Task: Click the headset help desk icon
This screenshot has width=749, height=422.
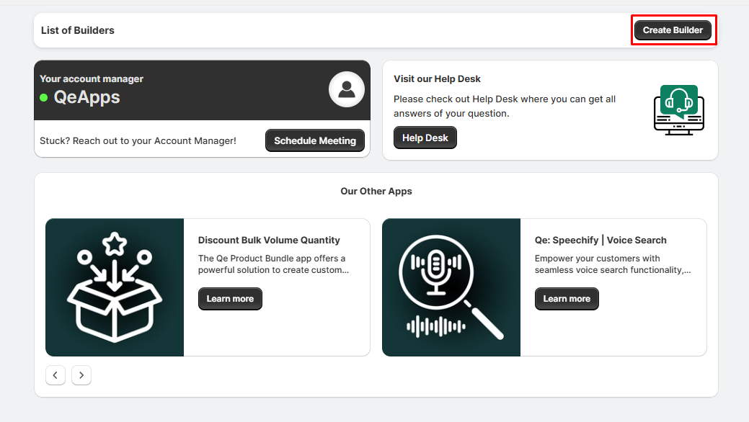Action: (x=678, y=109)
